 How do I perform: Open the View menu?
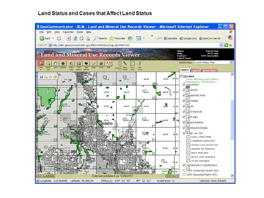coord(57,32)
